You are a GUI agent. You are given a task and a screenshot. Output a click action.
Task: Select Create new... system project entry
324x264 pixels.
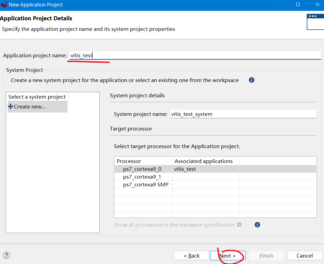(x=30, y=106)
